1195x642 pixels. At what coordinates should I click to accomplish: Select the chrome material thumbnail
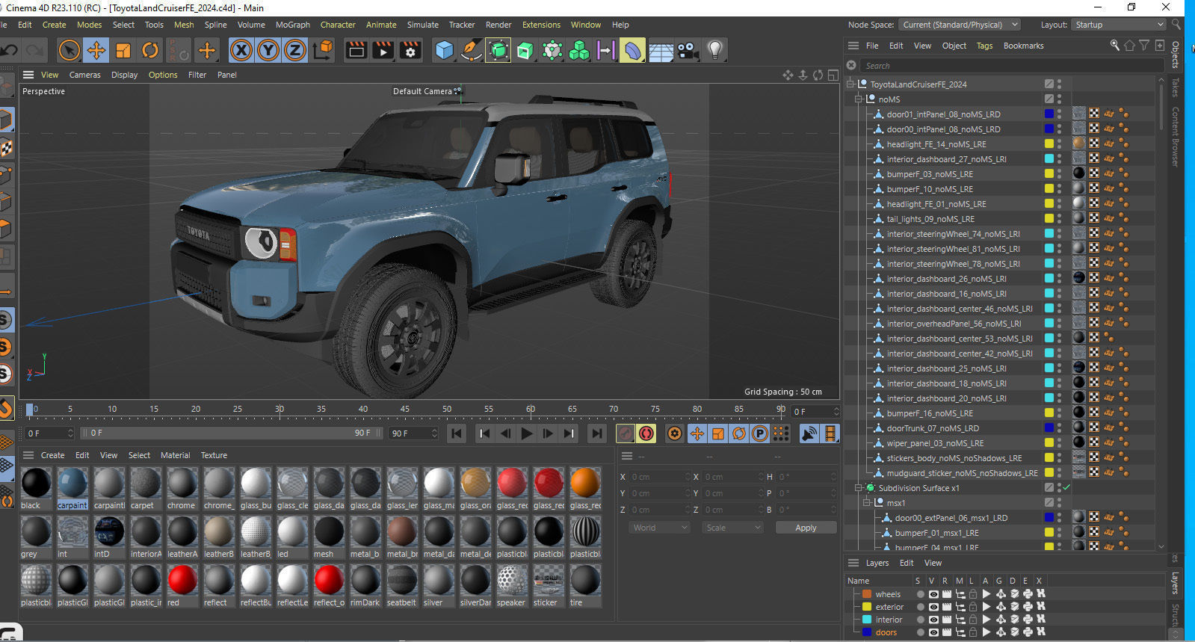coord(182,483)
